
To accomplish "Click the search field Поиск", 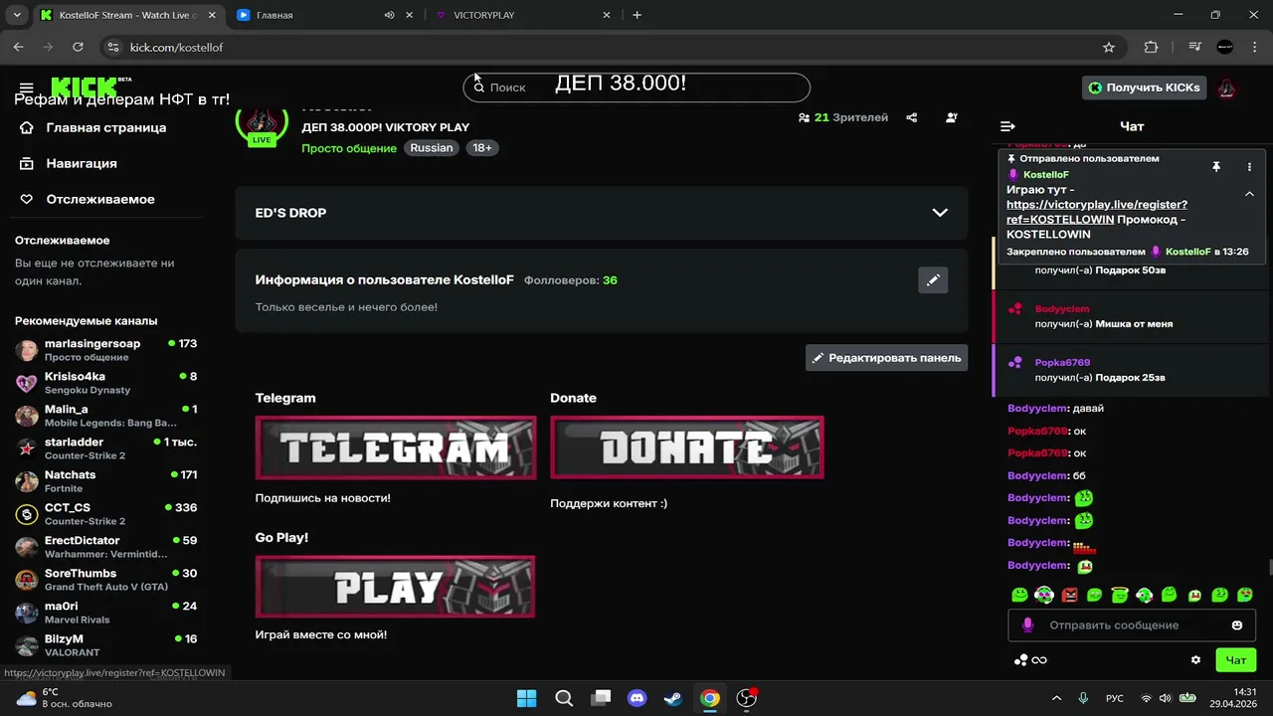I will point(636,88).
